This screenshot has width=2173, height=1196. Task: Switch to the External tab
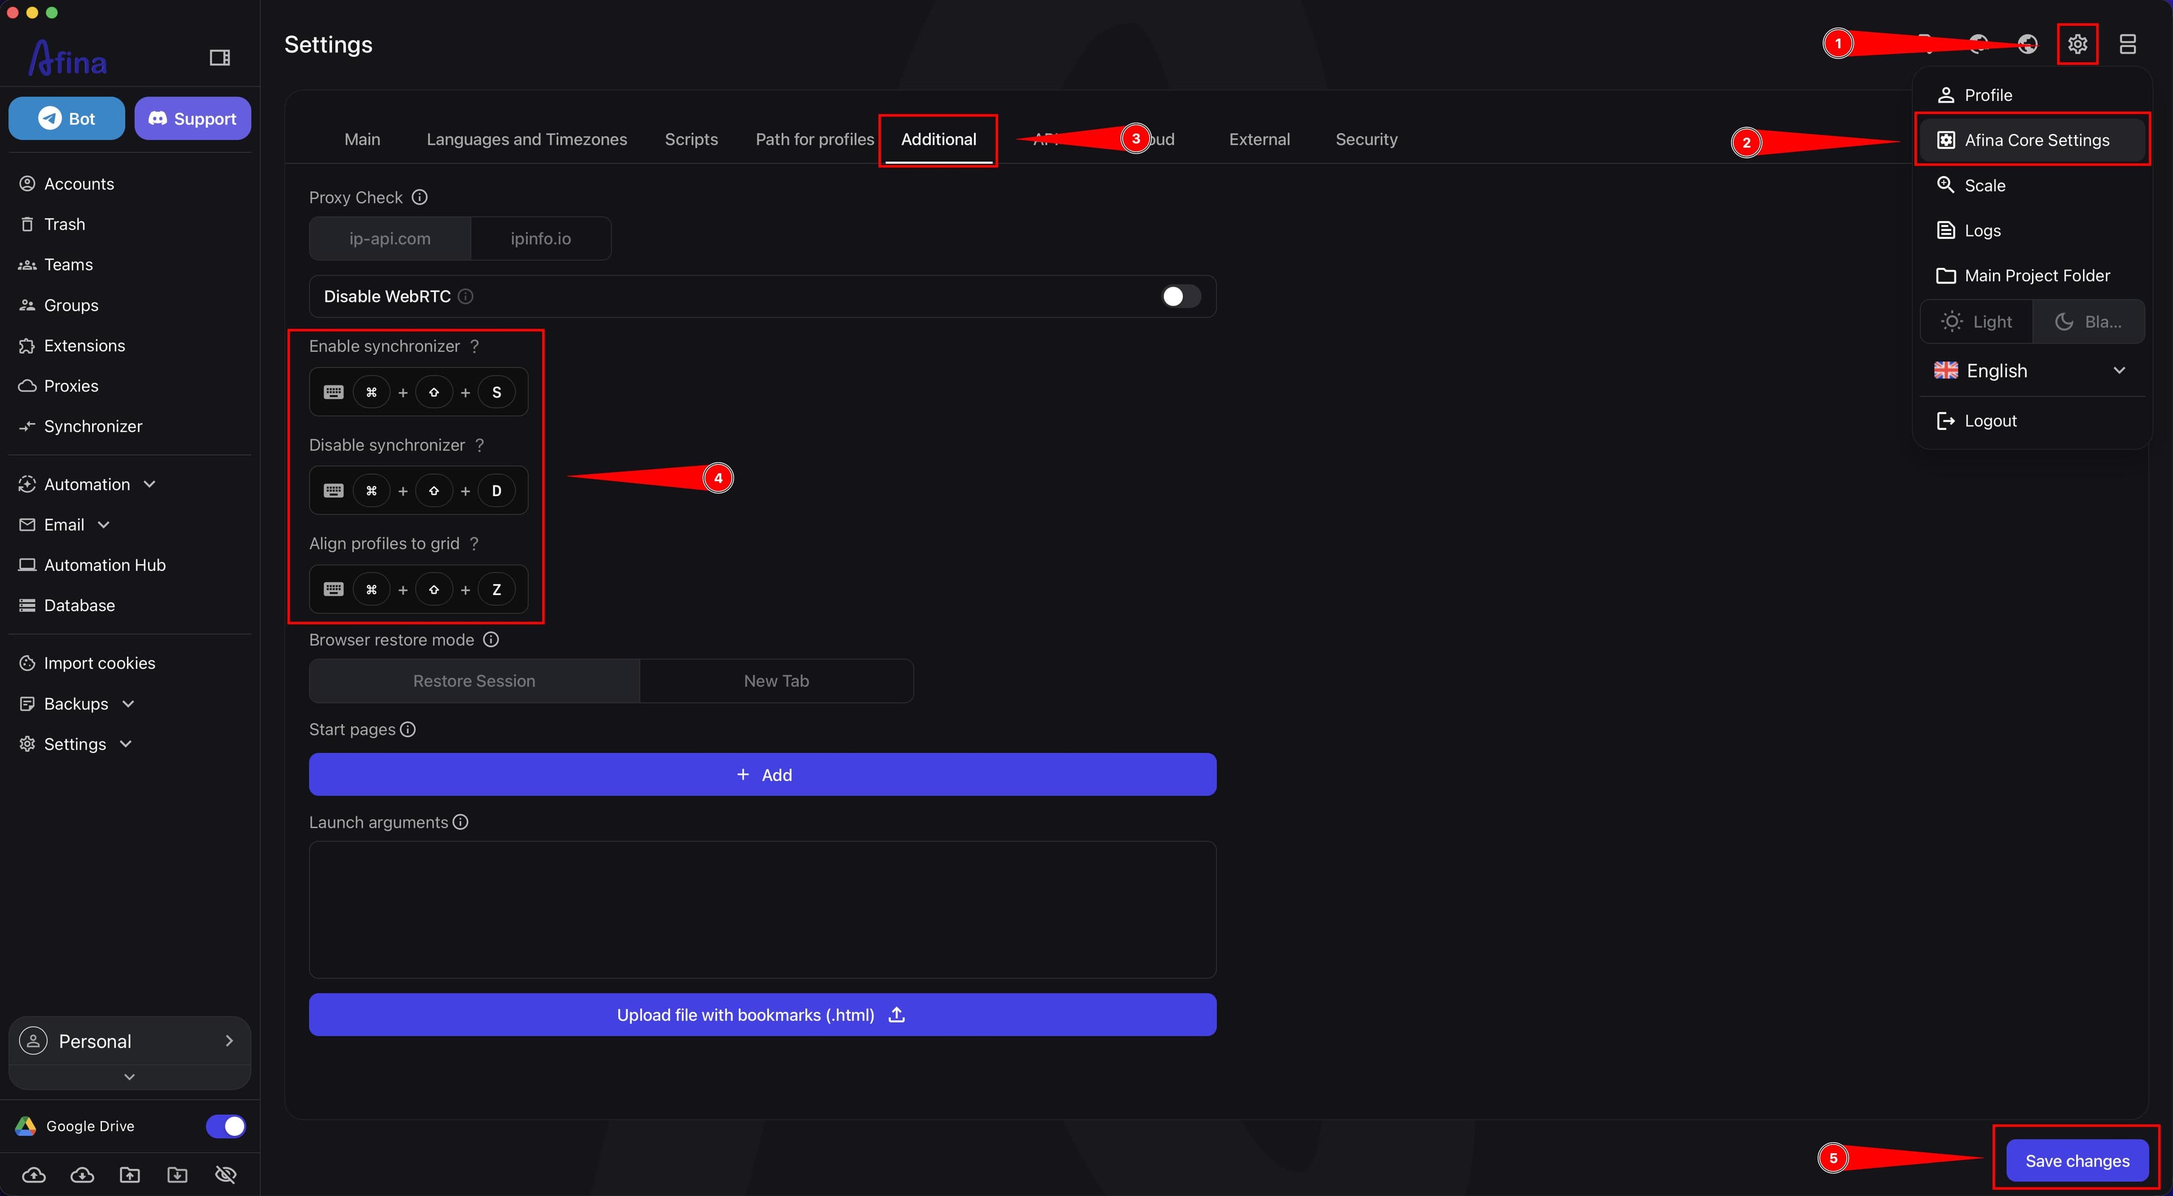coord(1260,139)
